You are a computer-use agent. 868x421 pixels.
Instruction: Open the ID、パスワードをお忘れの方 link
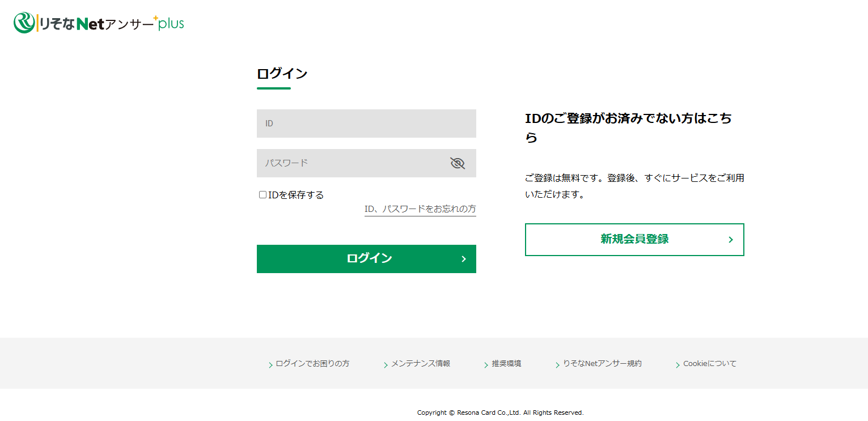[x=420, y=209]
